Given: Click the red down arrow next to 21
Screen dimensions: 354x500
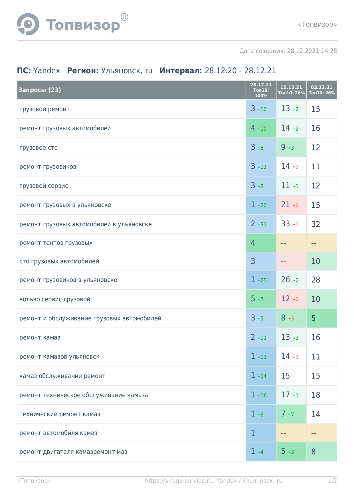Looking at the screenshot, I should (294, 206).
